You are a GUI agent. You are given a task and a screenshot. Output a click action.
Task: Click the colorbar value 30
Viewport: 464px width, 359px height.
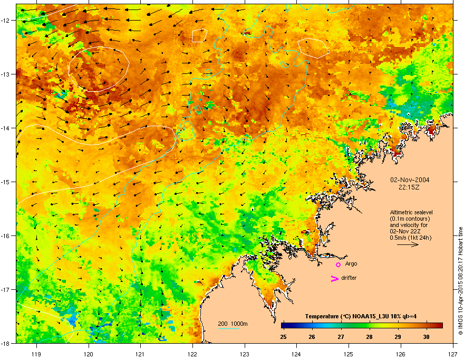click(x=426, y=337)
